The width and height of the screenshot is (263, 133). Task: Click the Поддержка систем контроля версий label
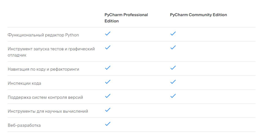point(45,97)
